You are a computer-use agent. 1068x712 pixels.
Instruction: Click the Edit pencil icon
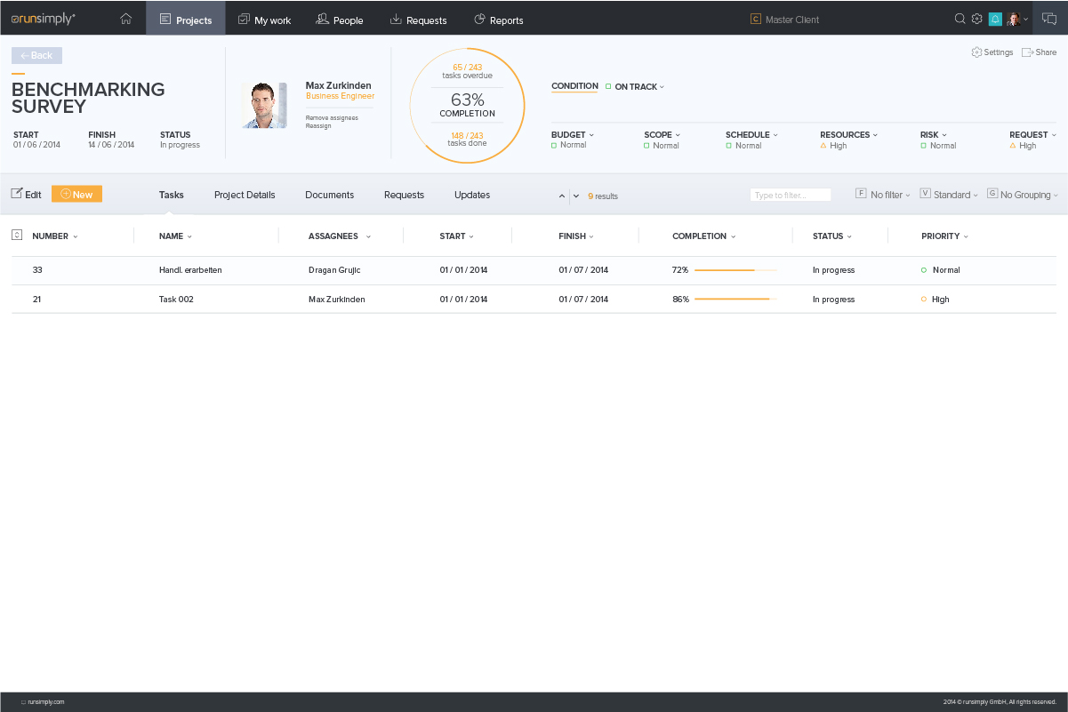18,194
